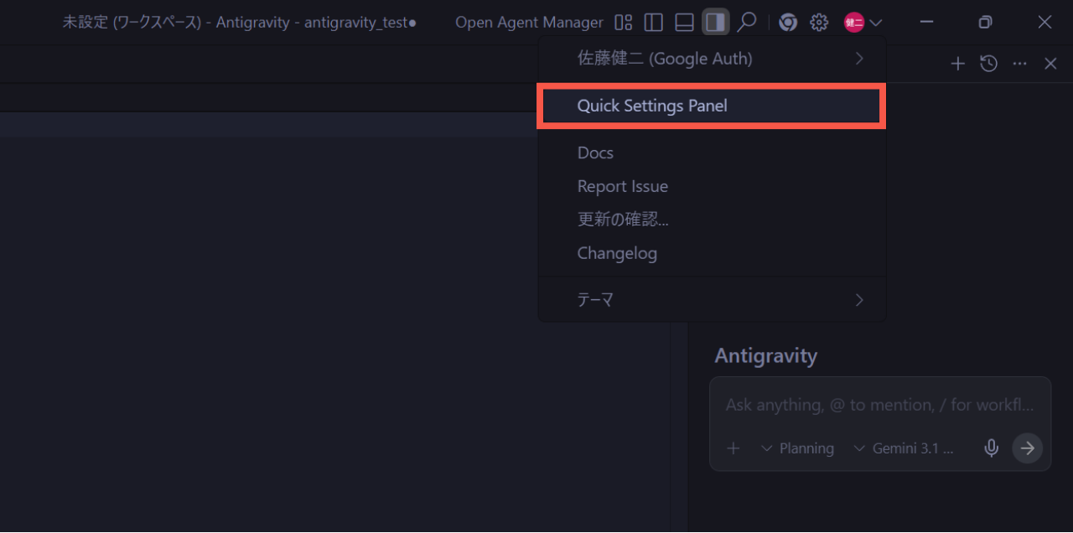Screen dimensions: 1073x533
Task: Open conversation history clock icon
Action: point(989,64)
